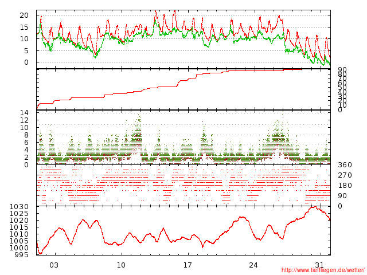Click the 12 label on the wind speed axis
The width and height of the screenshot is (367, 275).
[24, 120]
